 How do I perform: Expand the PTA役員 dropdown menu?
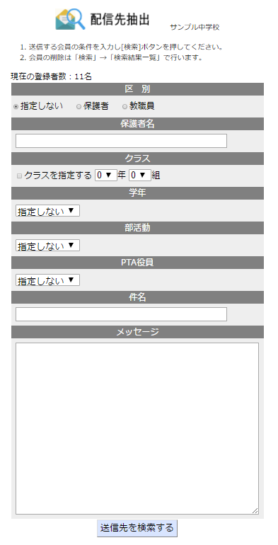click(47, 280)
